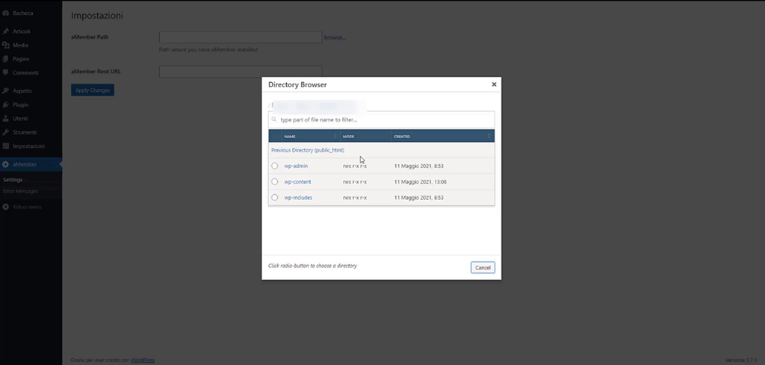Sort by the Created column header
Screen dimensions: 765x365
441,137
